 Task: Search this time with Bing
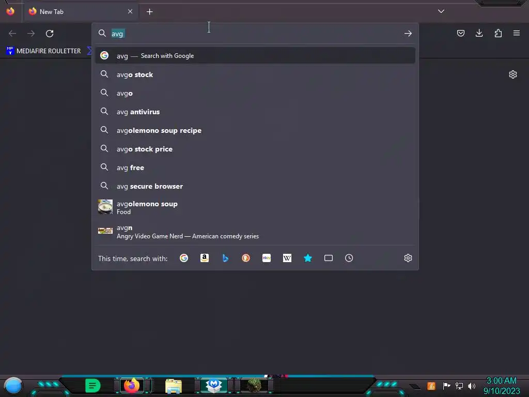coord(225,258)
